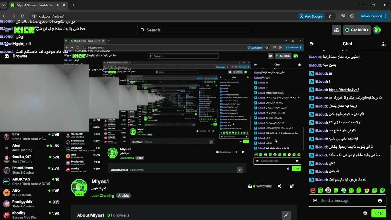
Task: Open the Prodigyddk channel in sidebar
Action: pyautogui.click(x=32, y=204)
